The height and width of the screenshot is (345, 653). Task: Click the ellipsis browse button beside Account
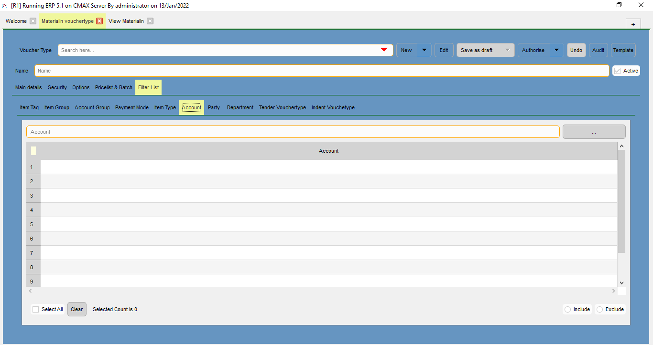tap(594, 132)
